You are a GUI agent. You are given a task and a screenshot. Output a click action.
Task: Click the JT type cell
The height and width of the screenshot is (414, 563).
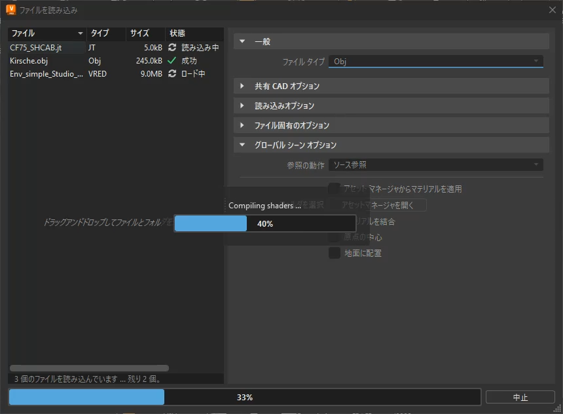(92, 47)
